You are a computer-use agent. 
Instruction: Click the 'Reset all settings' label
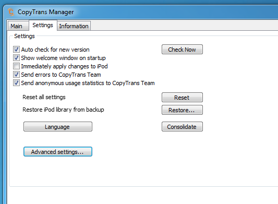[x=44, y=97]
